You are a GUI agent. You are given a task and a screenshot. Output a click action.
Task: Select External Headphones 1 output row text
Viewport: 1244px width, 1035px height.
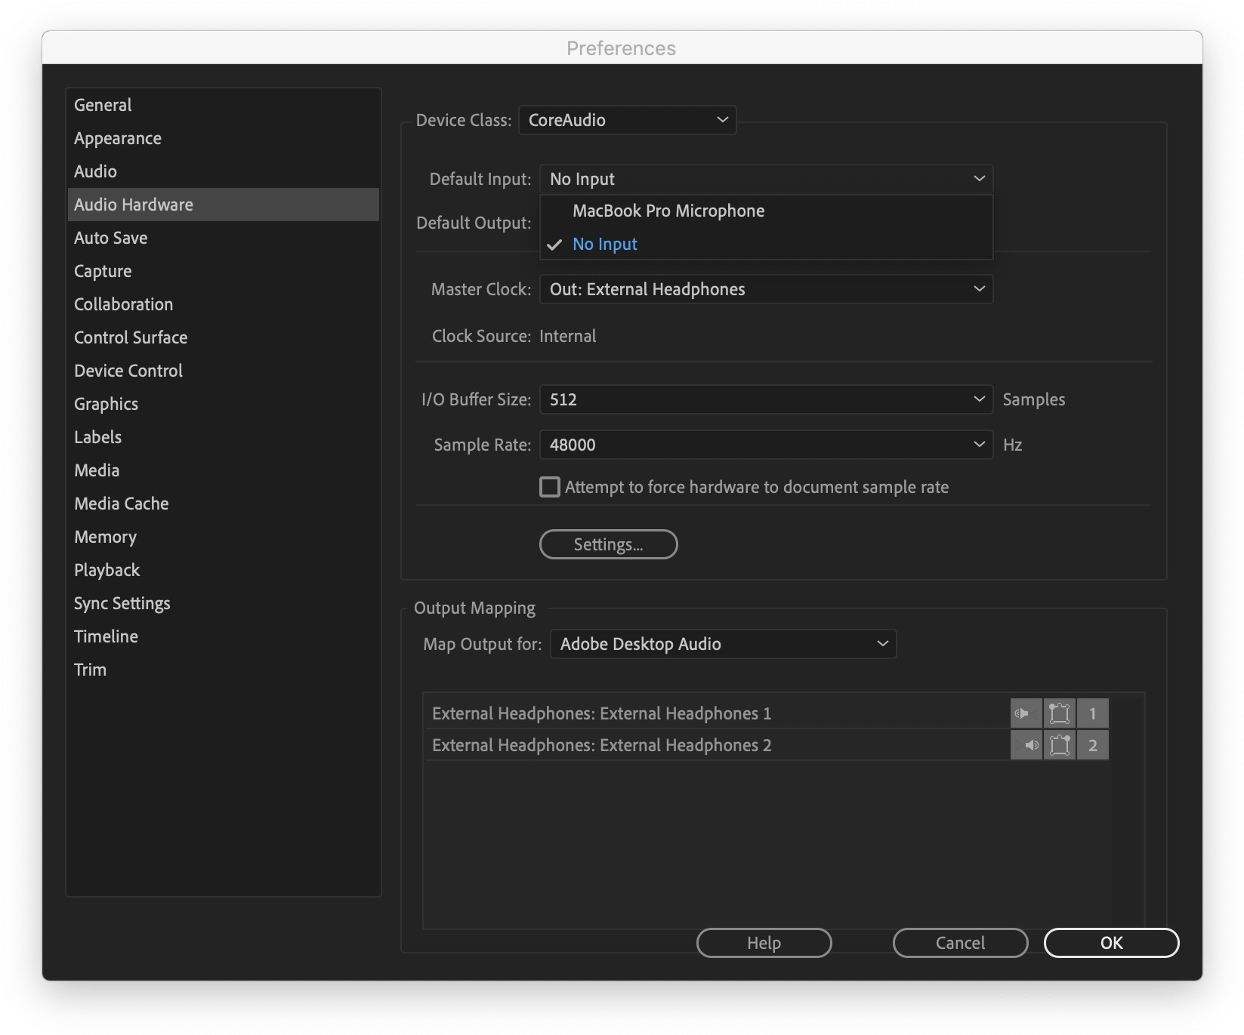pos(602,713)
